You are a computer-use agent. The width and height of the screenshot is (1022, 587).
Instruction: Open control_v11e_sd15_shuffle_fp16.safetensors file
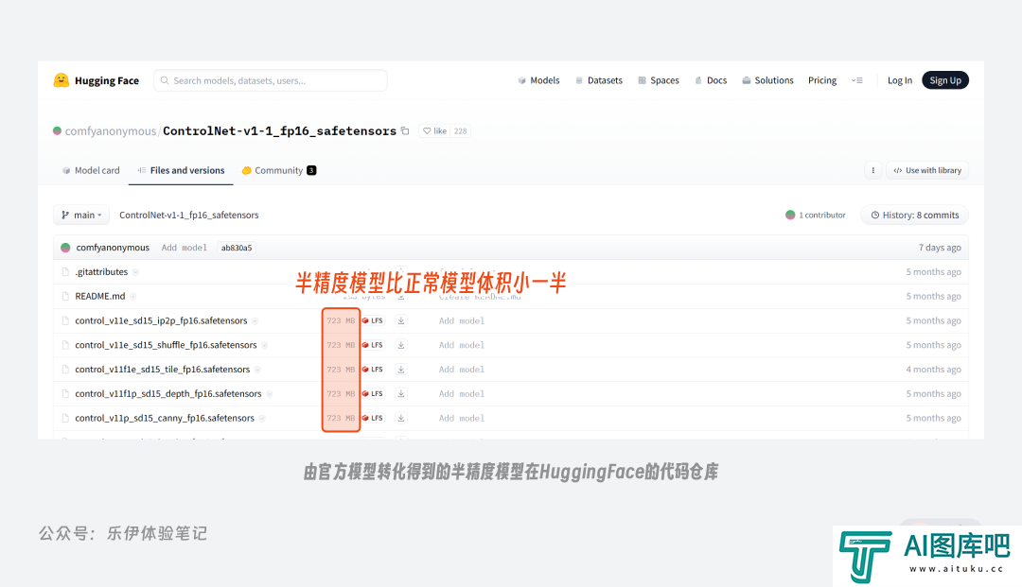pyautogui.click(x=166, y=345)
